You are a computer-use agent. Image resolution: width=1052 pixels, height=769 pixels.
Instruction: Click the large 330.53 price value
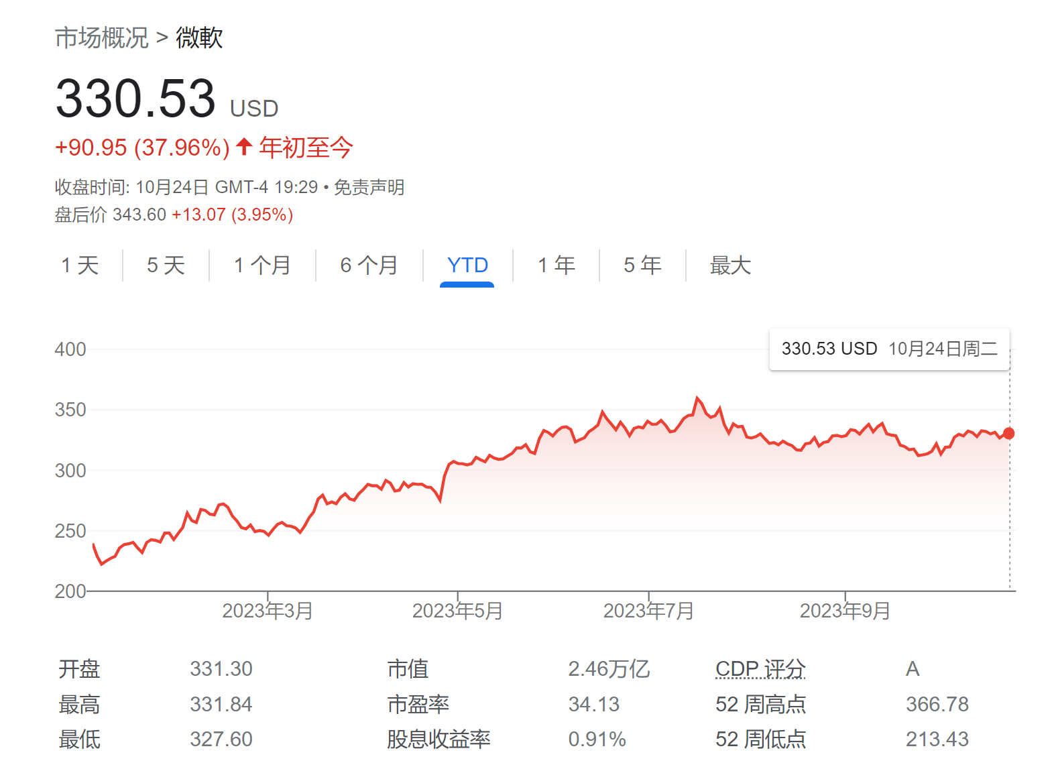click(x=135, y=99)
